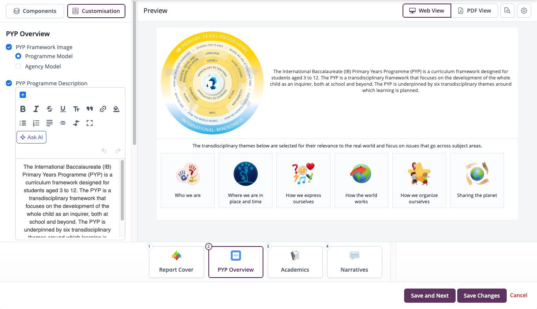Screen dimensions: 537x309
Task: Expand the editor to fullscreen
Action: pos(90,123)
